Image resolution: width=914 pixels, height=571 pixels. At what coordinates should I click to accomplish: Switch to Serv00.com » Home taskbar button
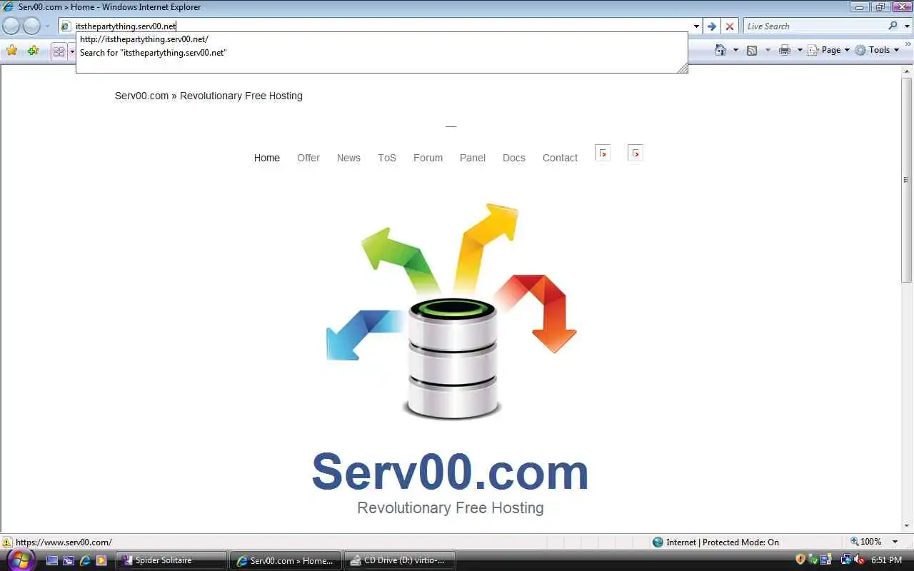pyautogui.click(x=286, y=561)
